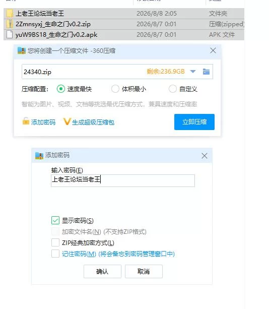Image resolution: width=269 pixels, height=309 pixels.
Task: Click the folder icon of 上老王论坛当老王
Action: click(x=10, y=14)
